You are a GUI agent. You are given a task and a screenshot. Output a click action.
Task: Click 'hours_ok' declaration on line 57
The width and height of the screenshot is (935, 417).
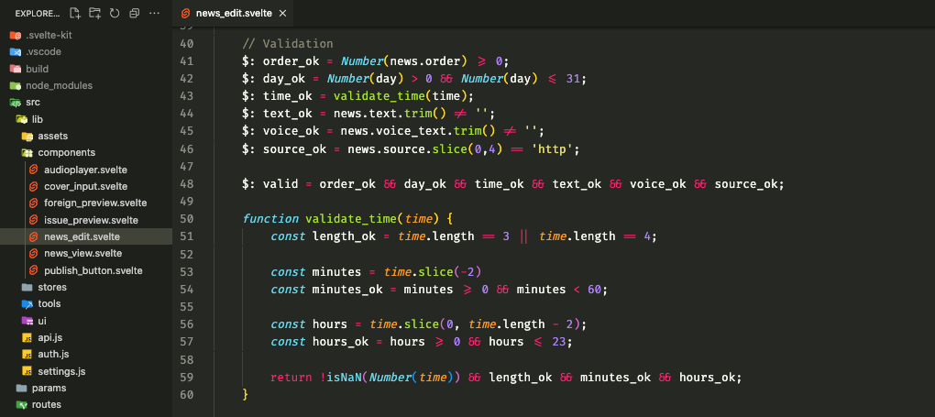(x=340, y=342)
